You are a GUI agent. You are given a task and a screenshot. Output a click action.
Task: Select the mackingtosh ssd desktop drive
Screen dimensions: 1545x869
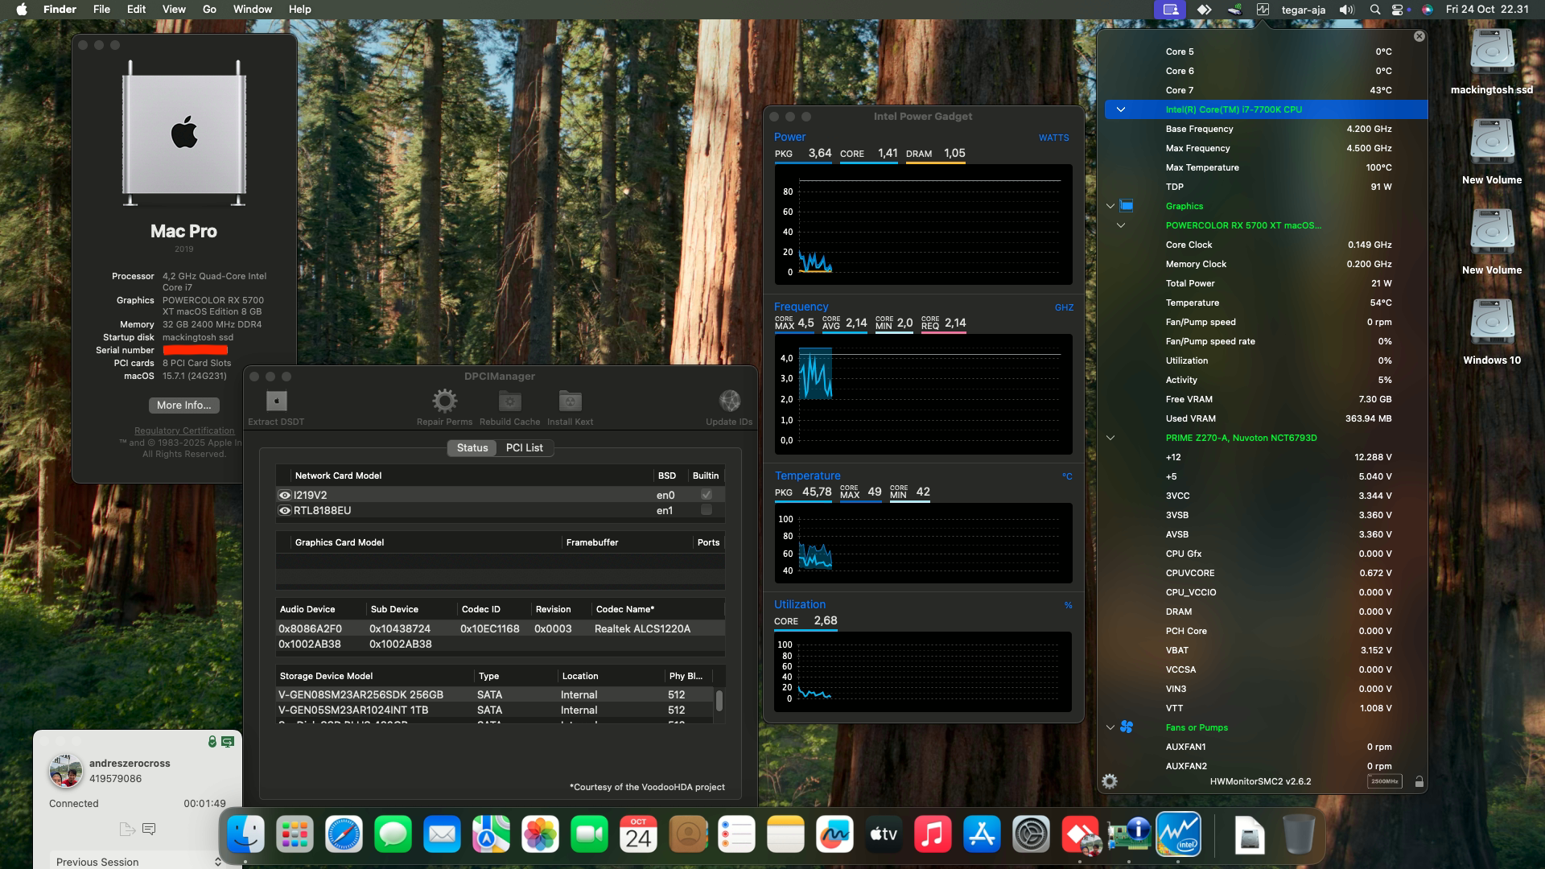(x=1492, y=63)
